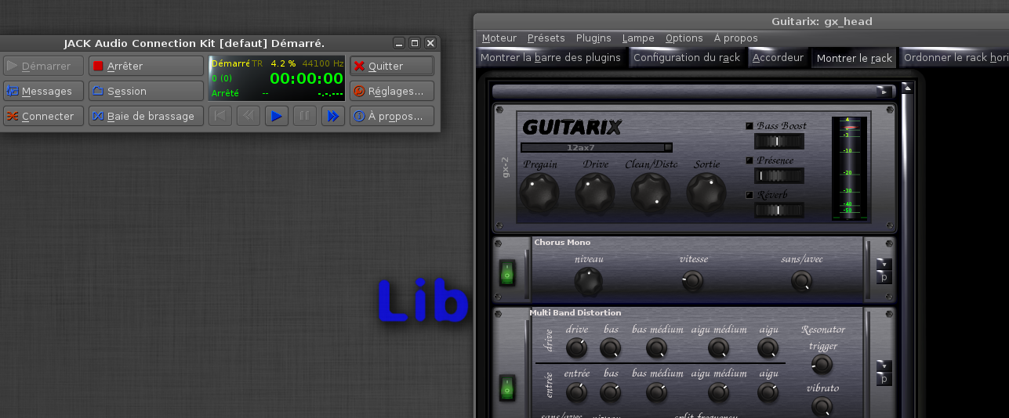Viewport: 1009px width, 418px height.
Task: Click the Chorus Mono niveau knob
Action: 589,281
